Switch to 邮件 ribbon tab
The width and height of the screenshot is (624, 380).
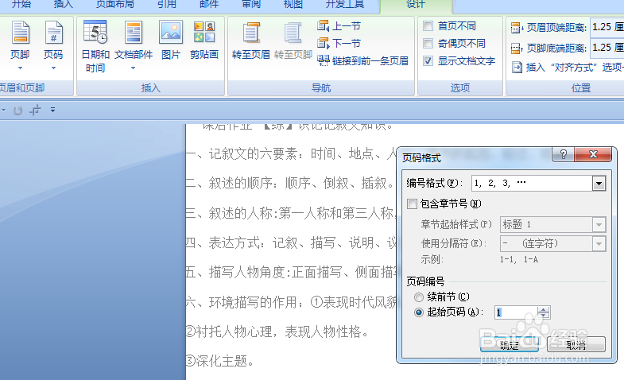pyautogui.click(x=209, y=5)
